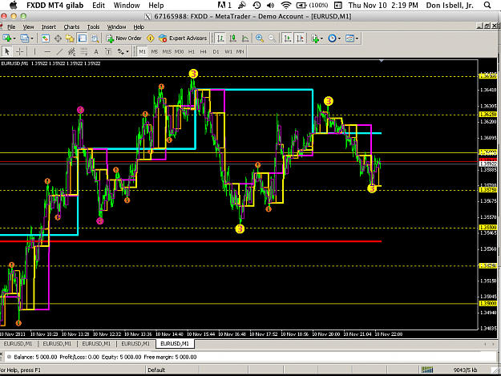Switch to candlestick chart mode

(232, 38)
